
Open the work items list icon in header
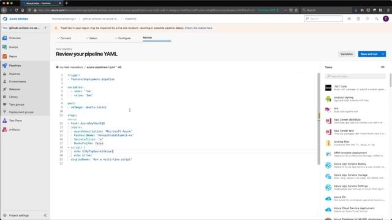349,19
